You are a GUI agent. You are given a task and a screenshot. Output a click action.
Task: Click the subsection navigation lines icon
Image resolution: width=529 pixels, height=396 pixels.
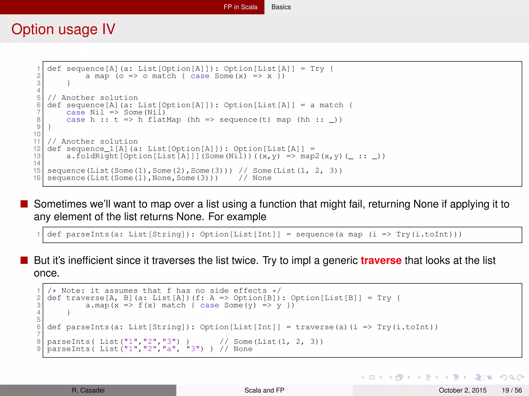click(428, 377)
